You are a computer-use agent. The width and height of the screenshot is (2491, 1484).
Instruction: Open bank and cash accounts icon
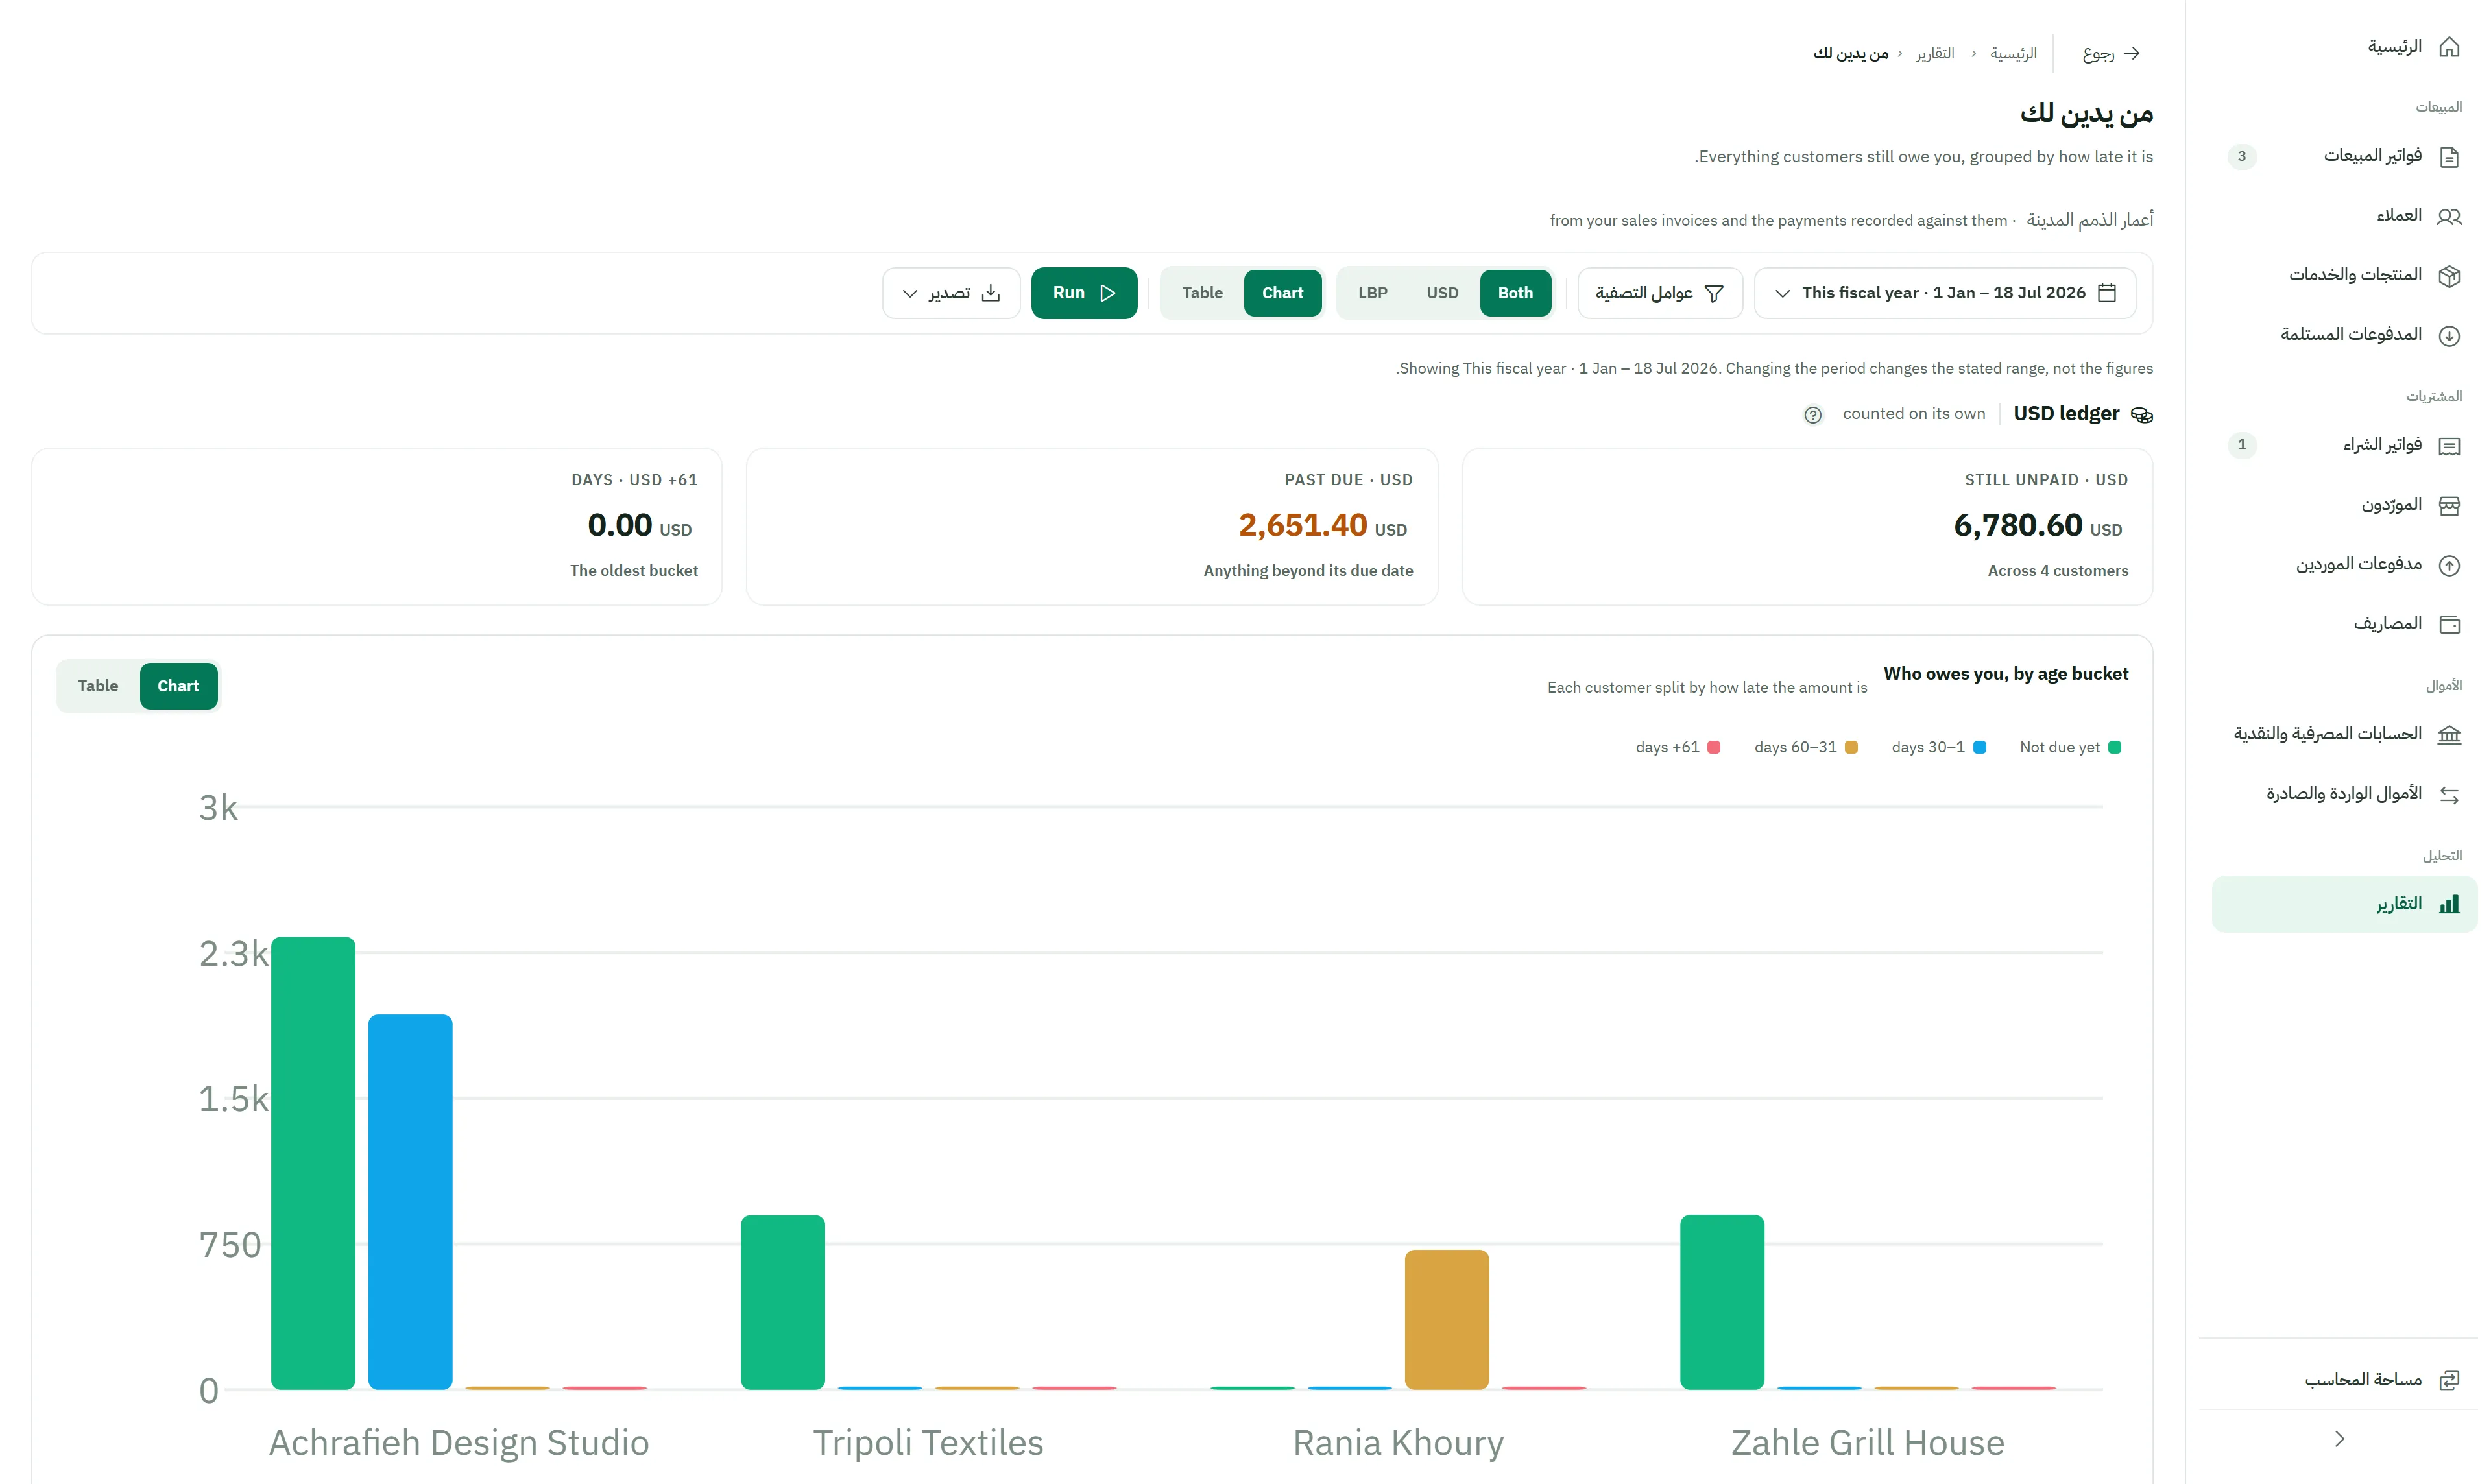tap(2448, 735)
